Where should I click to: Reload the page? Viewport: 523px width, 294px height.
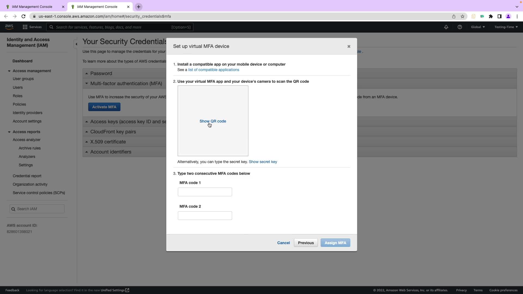[x=23, y=16]
